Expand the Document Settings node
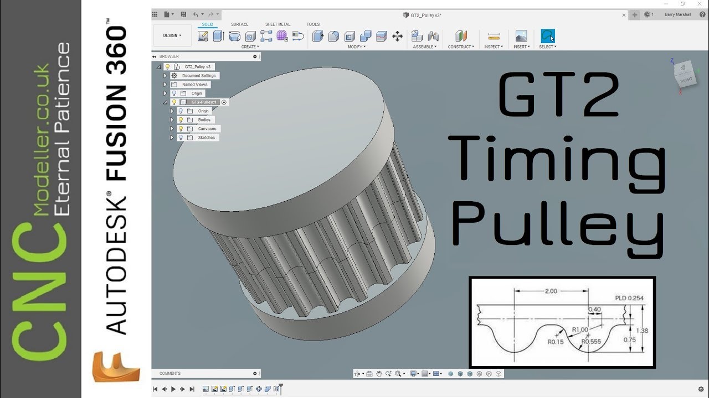709x398 pixels. point(165,76)
